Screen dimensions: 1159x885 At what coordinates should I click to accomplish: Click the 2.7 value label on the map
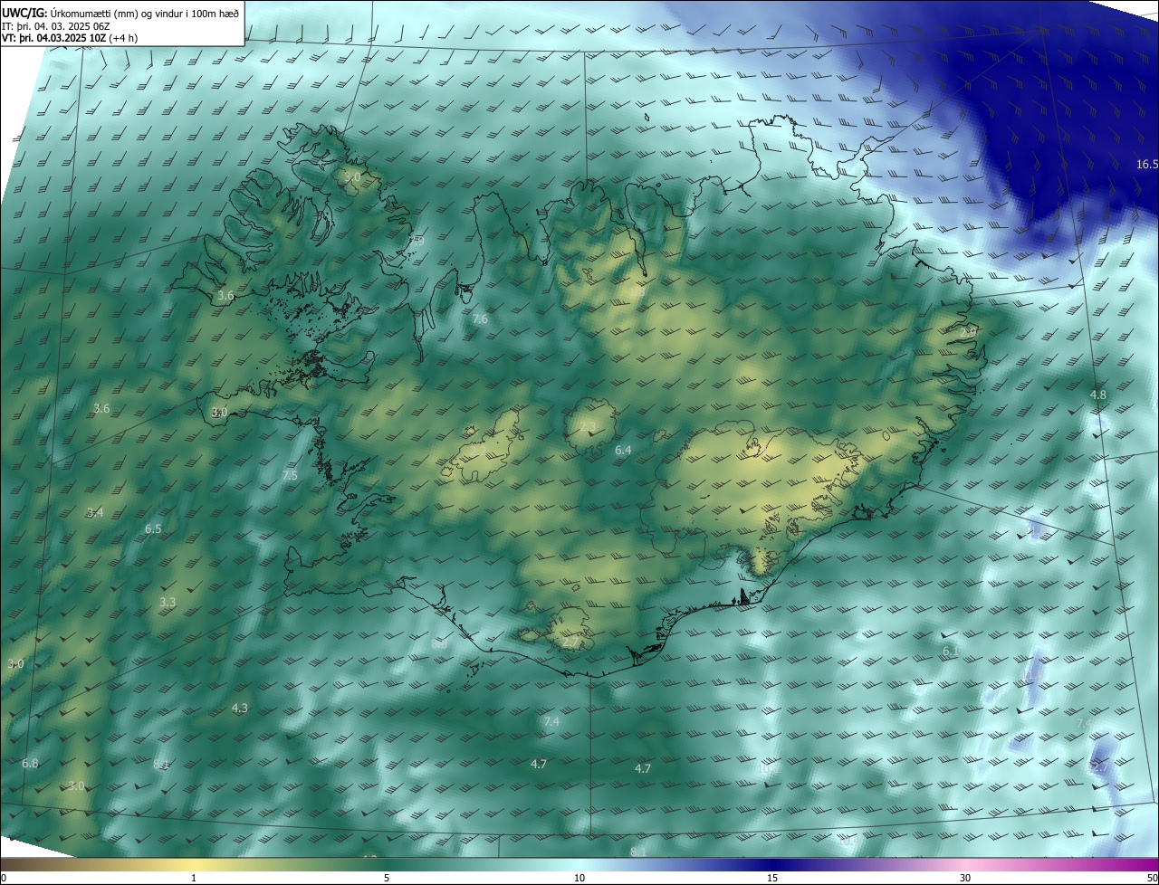571,642
